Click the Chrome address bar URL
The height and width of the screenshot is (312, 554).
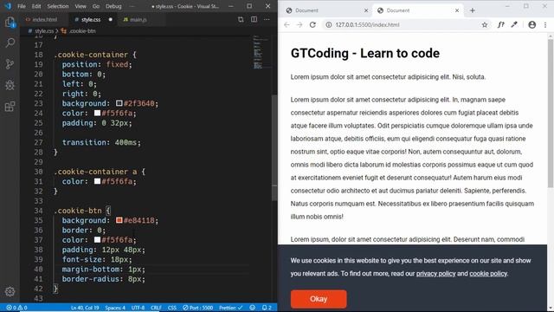coord(367,25)
